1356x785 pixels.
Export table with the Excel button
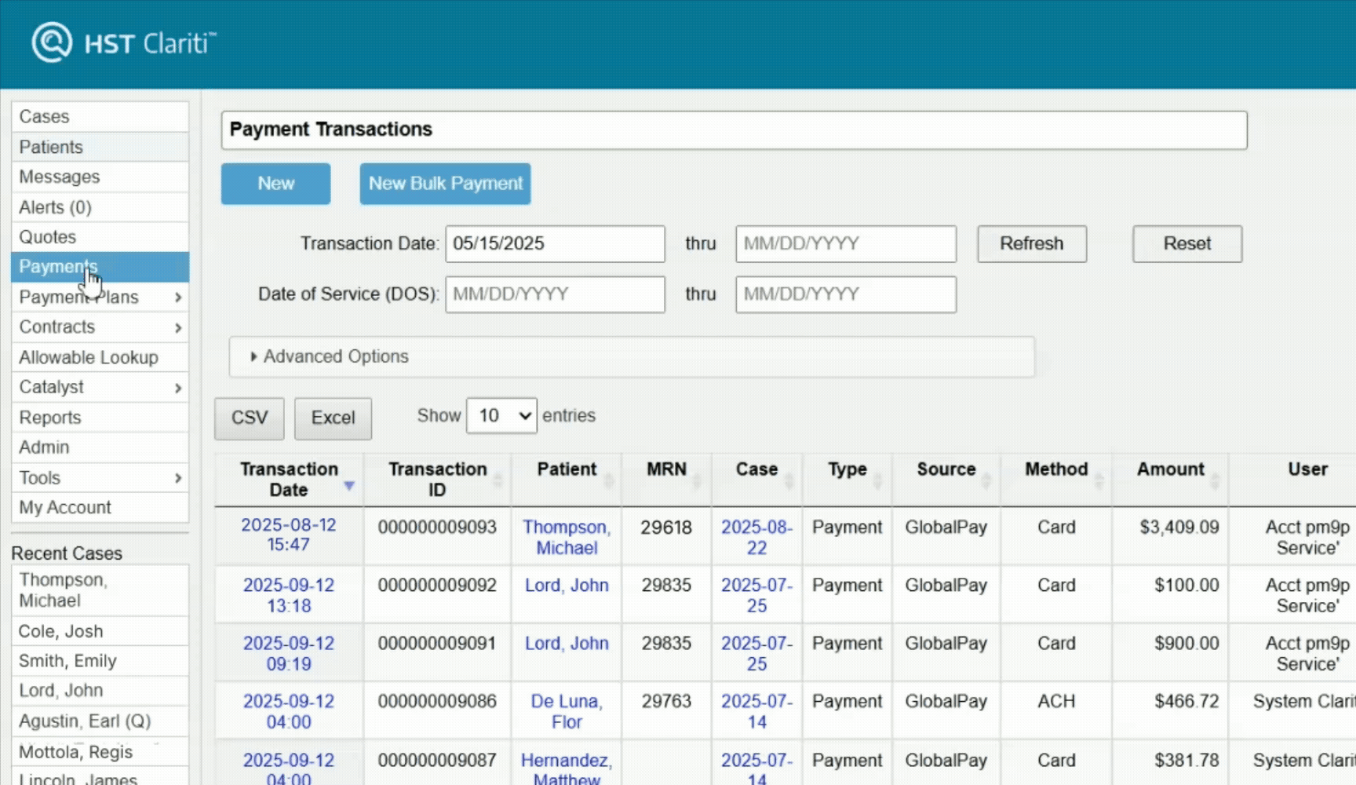click(x=333, y=418)
